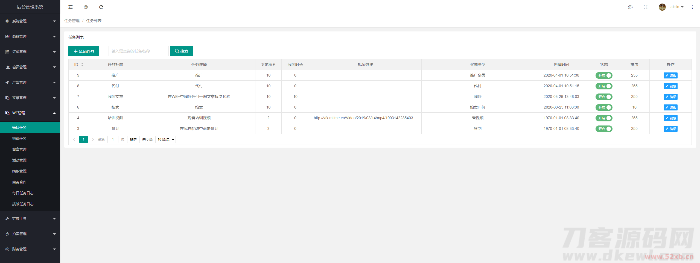Click the globe website icon in header
700x263 pixels.
click(86, 7)
